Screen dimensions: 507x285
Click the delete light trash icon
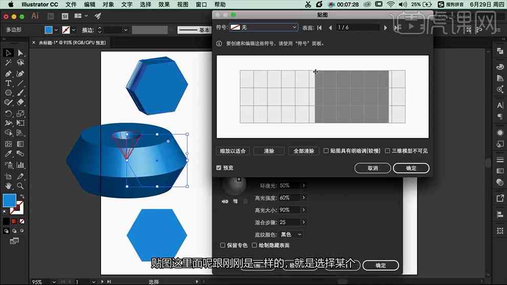[246, 201]
